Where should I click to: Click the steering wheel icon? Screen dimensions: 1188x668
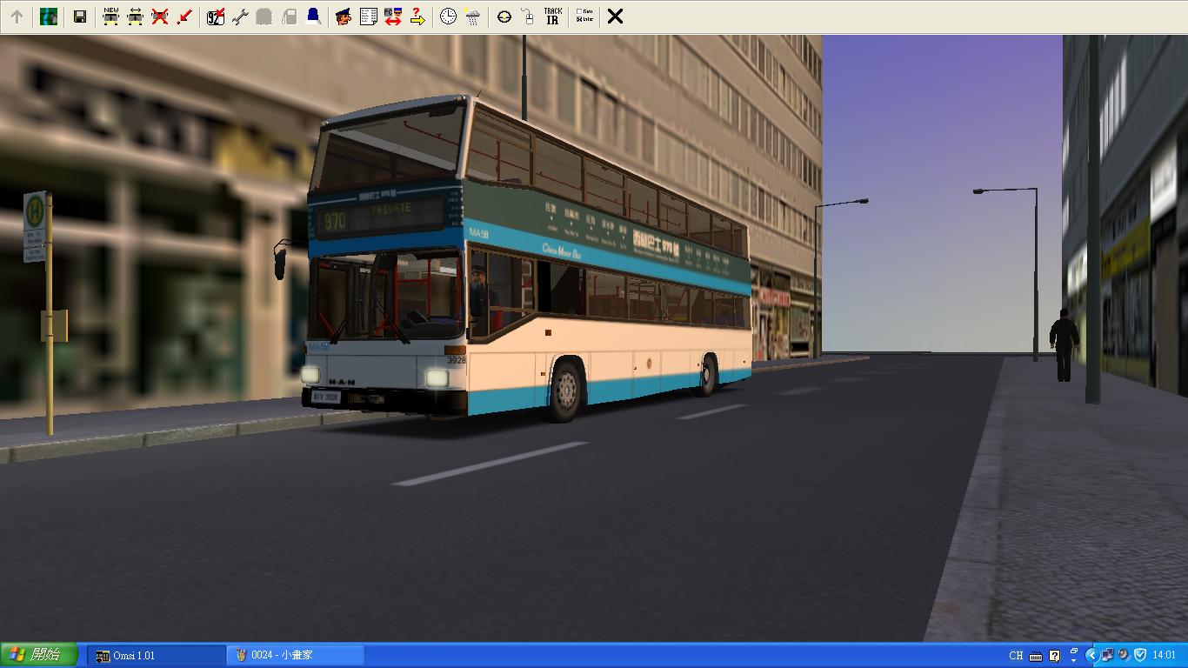click(x=504, y=17)
